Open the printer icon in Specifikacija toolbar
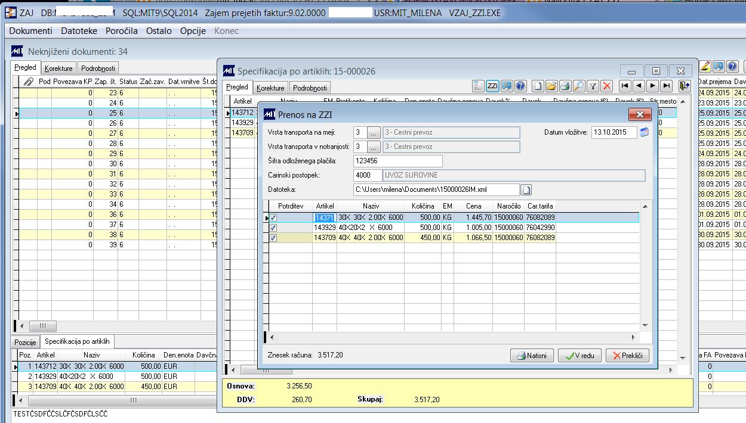Screen dimensions: 746x423 click(565, 86)
